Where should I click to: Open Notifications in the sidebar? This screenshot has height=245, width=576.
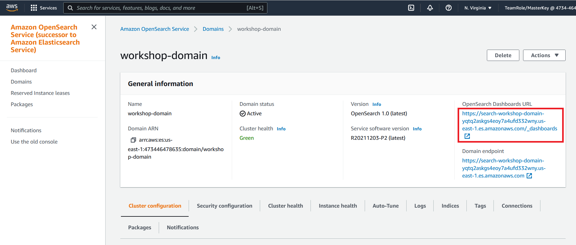pyautogui.click(x=26, y=130)
